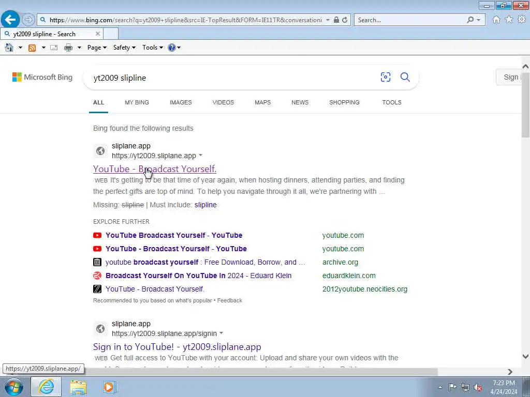Click Internet Explorer taskbar icon
Image resolution: width=530 pixels, height=397 pixels.
pyautogui.click(x=46, y=387)
